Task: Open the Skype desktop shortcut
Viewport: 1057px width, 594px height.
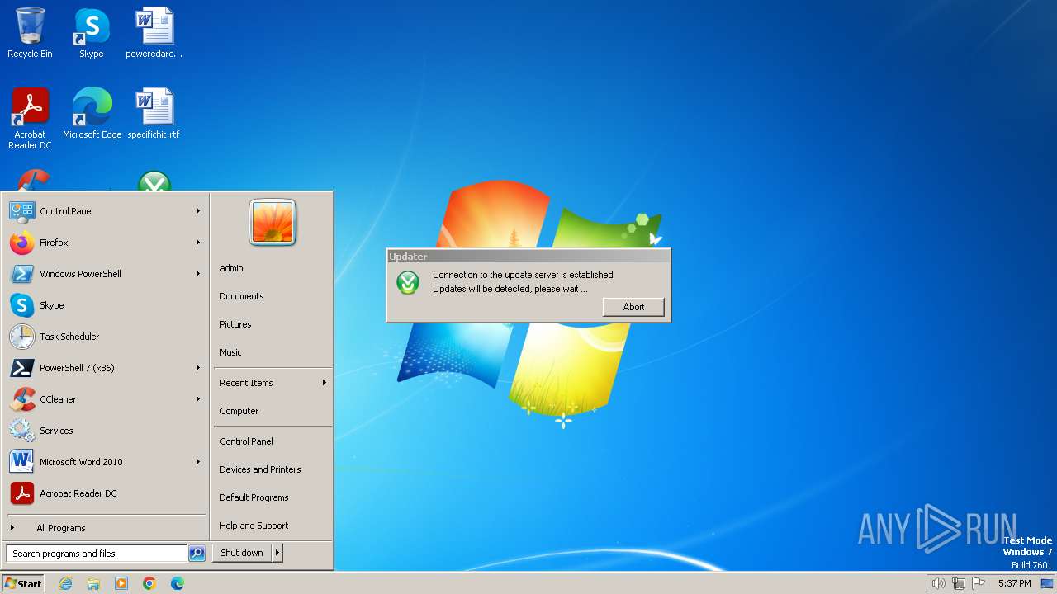Action: [91, 33]
